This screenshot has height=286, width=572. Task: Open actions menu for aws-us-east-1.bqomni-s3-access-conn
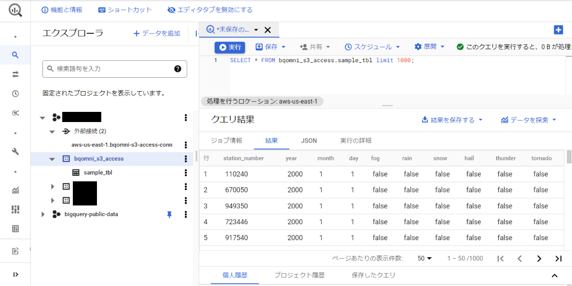(186, 145)
